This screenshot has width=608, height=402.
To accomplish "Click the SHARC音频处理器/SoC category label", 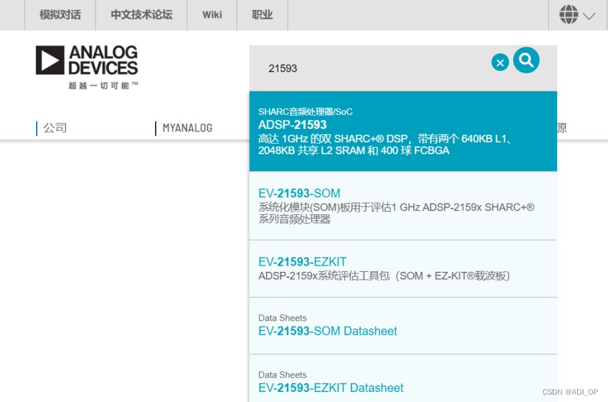I will (x=305, y=112).
